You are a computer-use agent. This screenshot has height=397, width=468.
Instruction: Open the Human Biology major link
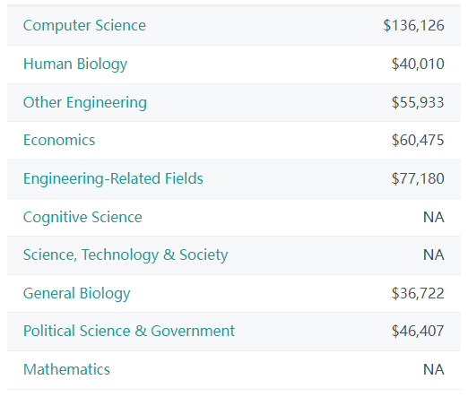click(75, 65)
